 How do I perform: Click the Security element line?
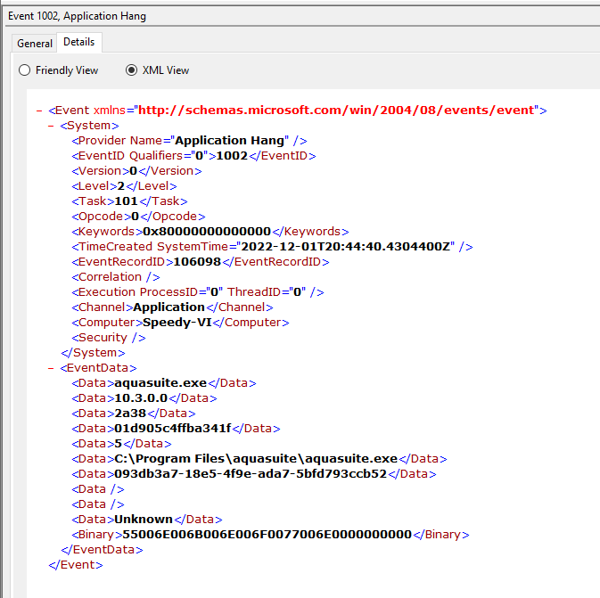[x=108, y=338]
